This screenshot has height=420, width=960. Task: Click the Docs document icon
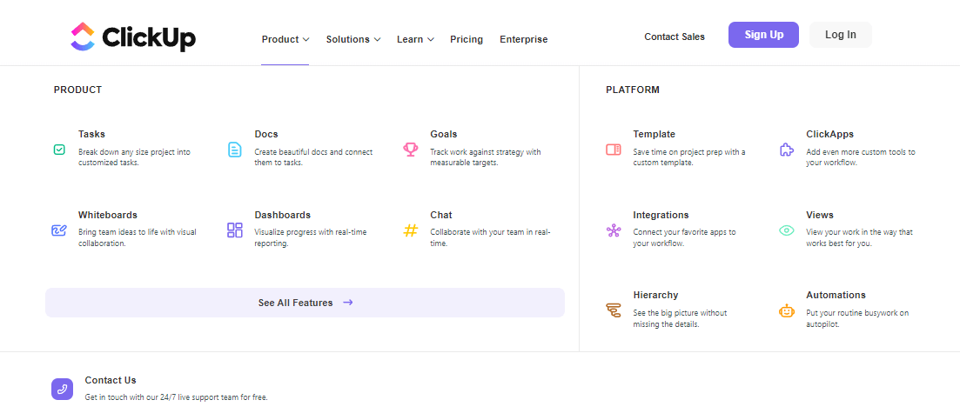[x=235, y=150]
